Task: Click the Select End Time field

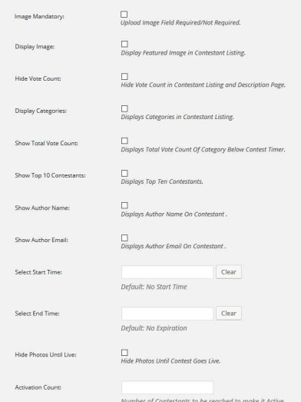Action: click(167, 314)
